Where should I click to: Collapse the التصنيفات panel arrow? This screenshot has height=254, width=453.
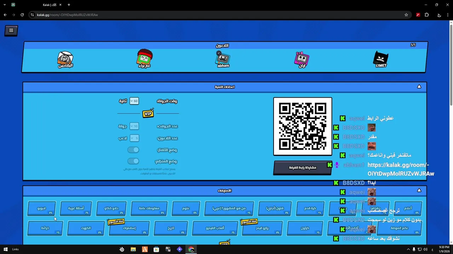[x=419, y=190]
